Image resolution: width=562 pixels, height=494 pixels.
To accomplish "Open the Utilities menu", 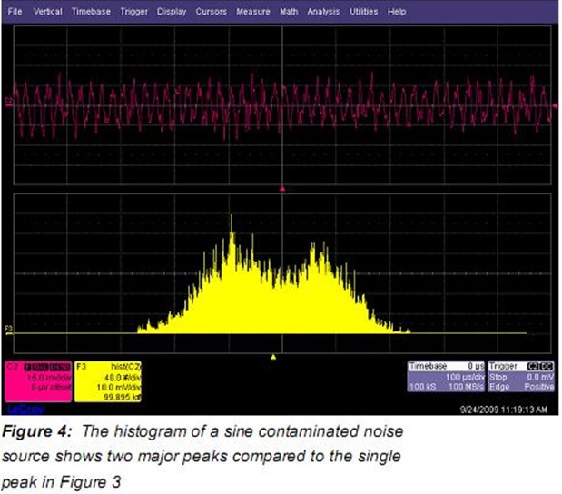I will point(362,13).
